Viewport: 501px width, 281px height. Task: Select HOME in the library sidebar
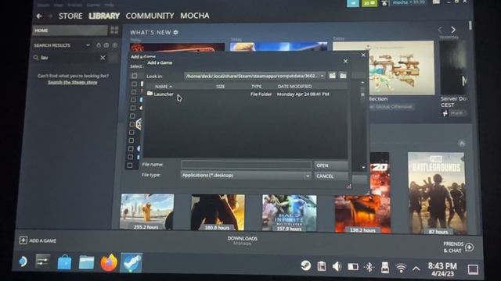(x=70, y=30)
